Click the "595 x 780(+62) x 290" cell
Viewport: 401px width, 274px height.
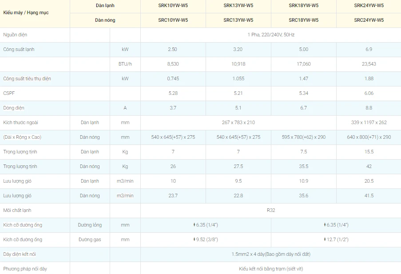[x=303, y=137]
